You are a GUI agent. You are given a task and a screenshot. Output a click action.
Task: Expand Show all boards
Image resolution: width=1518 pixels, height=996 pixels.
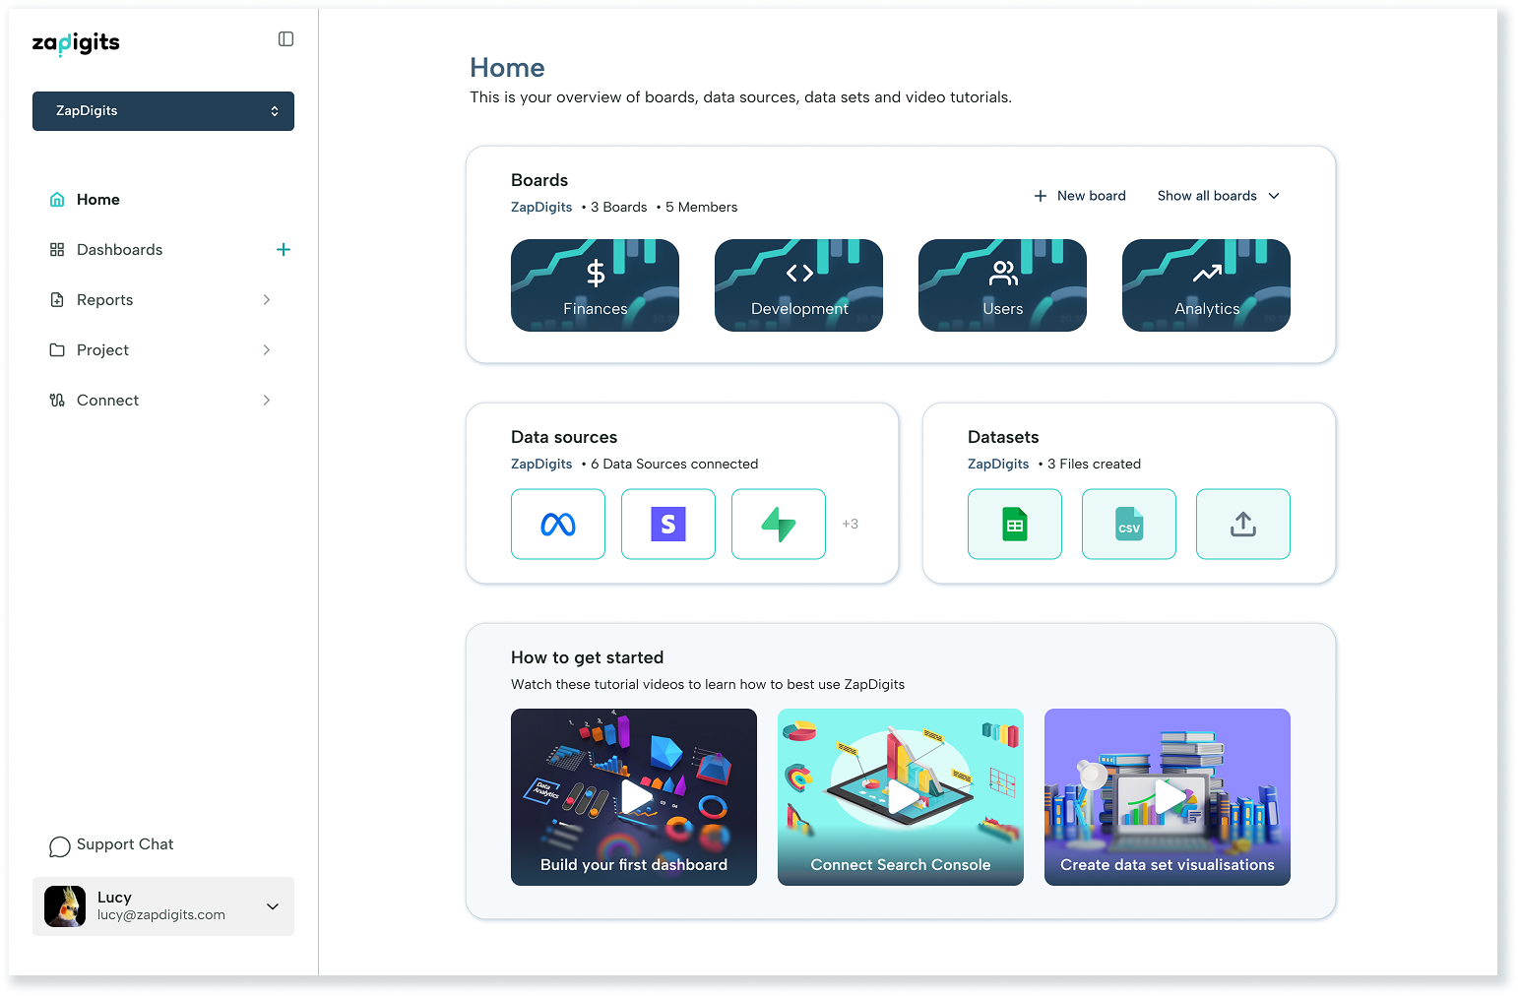click(1218, 196)
